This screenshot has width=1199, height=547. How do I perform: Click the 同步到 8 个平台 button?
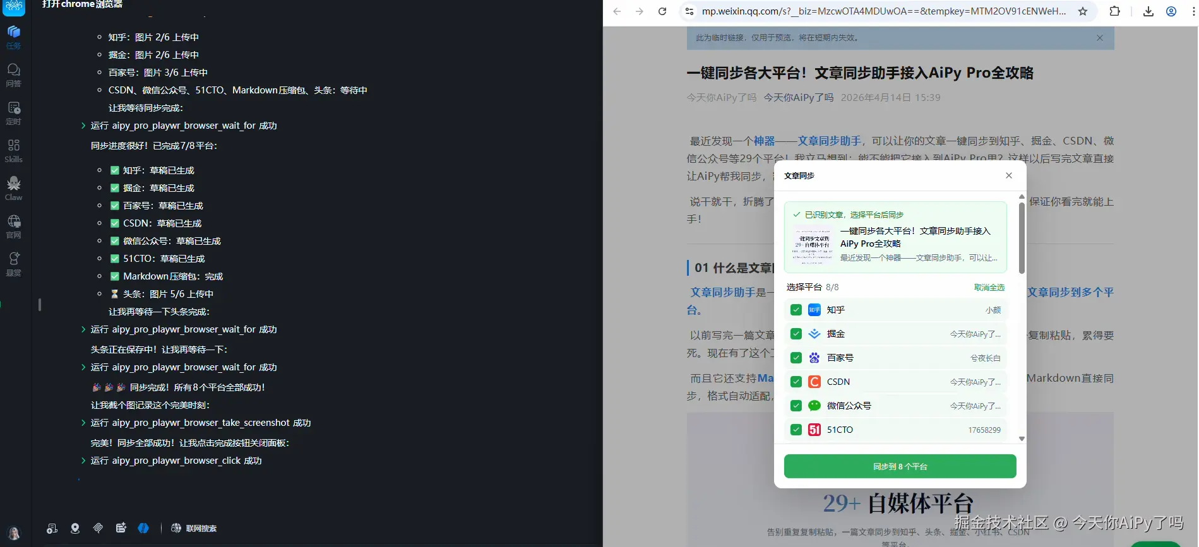[900, 466]
